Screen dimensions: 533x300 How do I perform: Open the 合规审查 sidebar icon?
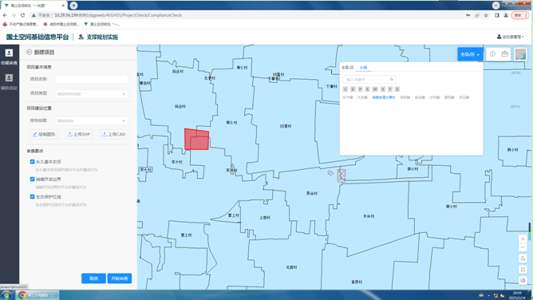tap(9, 57)
